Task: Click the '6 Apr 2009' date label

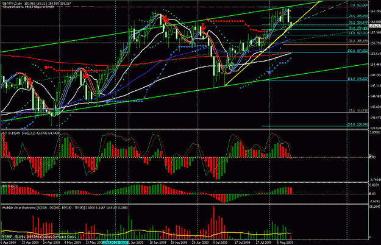Action: pos(9,243)
